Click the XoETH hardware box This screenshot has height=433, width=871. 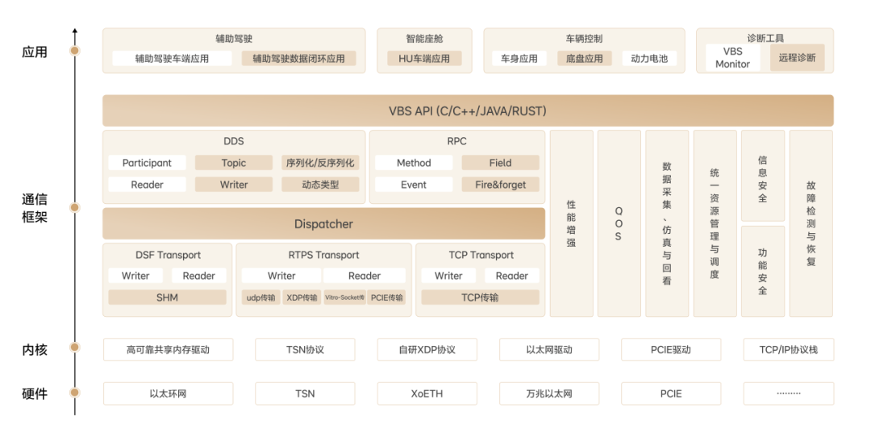click(427, 393)
